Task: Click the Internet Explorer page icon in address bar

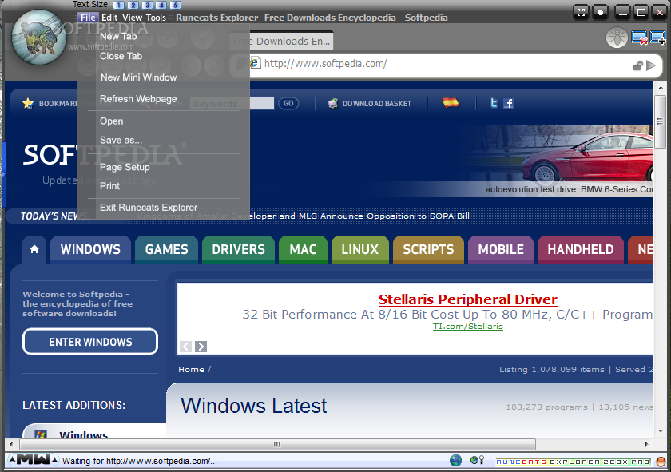Action: [x=255, y=63]
